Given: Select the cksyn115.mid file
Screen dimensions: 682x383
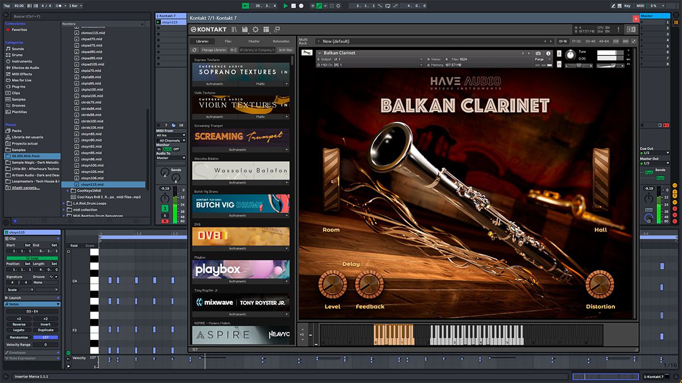Looking at the screenshot, I should pos(104,184).
